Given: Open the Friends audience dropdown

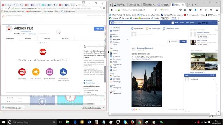Looking at the screenshot, I should coord(173,42).
